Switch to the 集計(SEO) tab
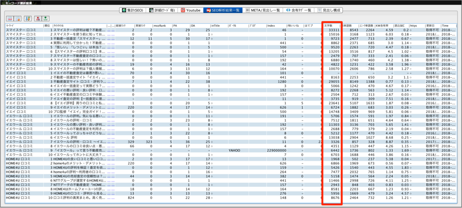 point(132,10)
